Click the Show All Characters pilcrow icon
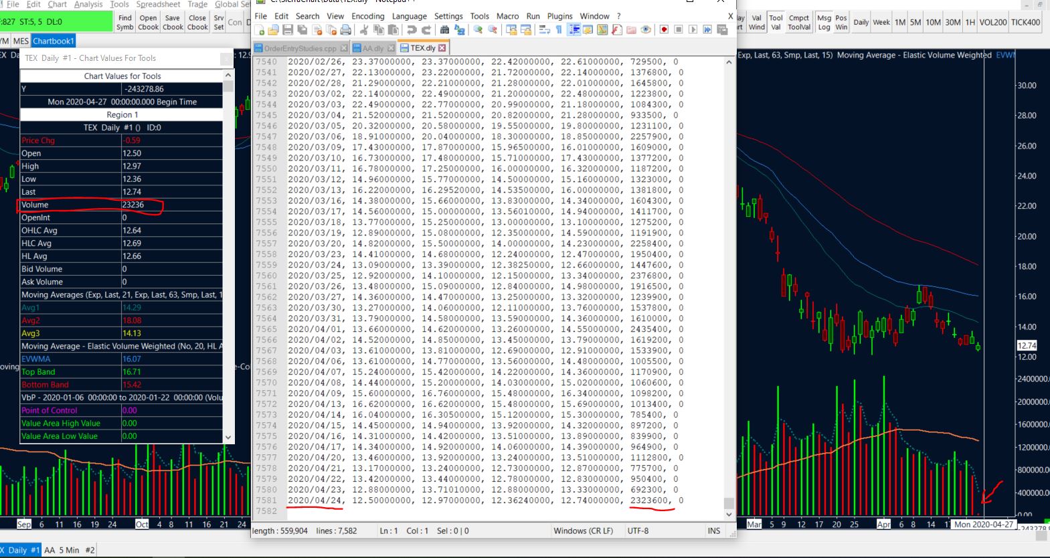Viewport: 1050px width, 558px height. 559,29
